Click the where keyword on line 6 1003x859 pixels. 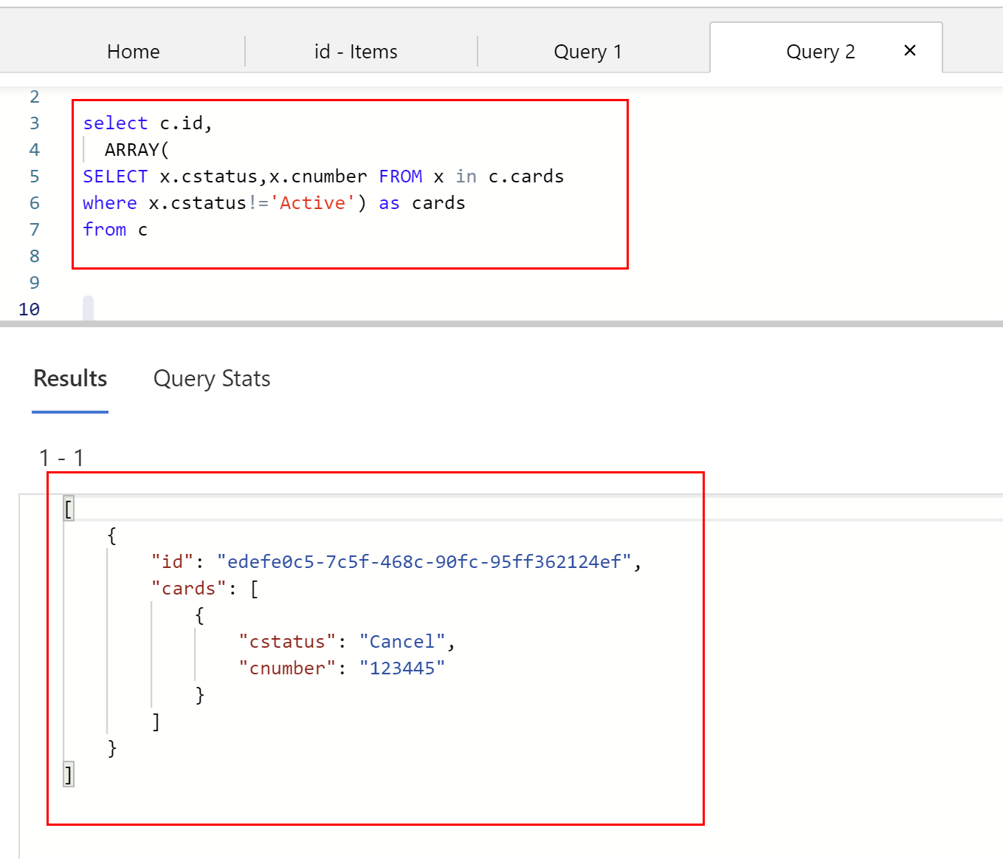(x=109, y=203)
